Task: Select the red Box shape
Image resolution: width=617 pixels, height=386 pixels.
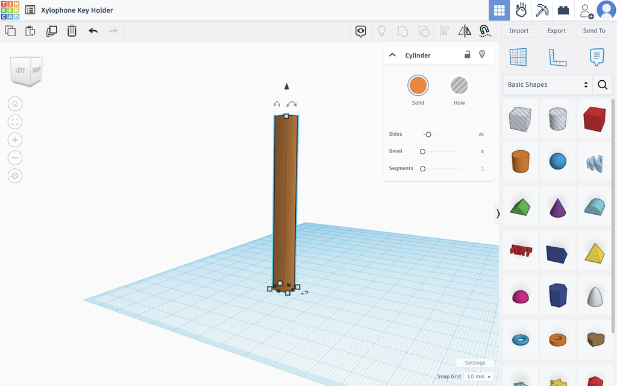Action: click(x=595, y=119)
